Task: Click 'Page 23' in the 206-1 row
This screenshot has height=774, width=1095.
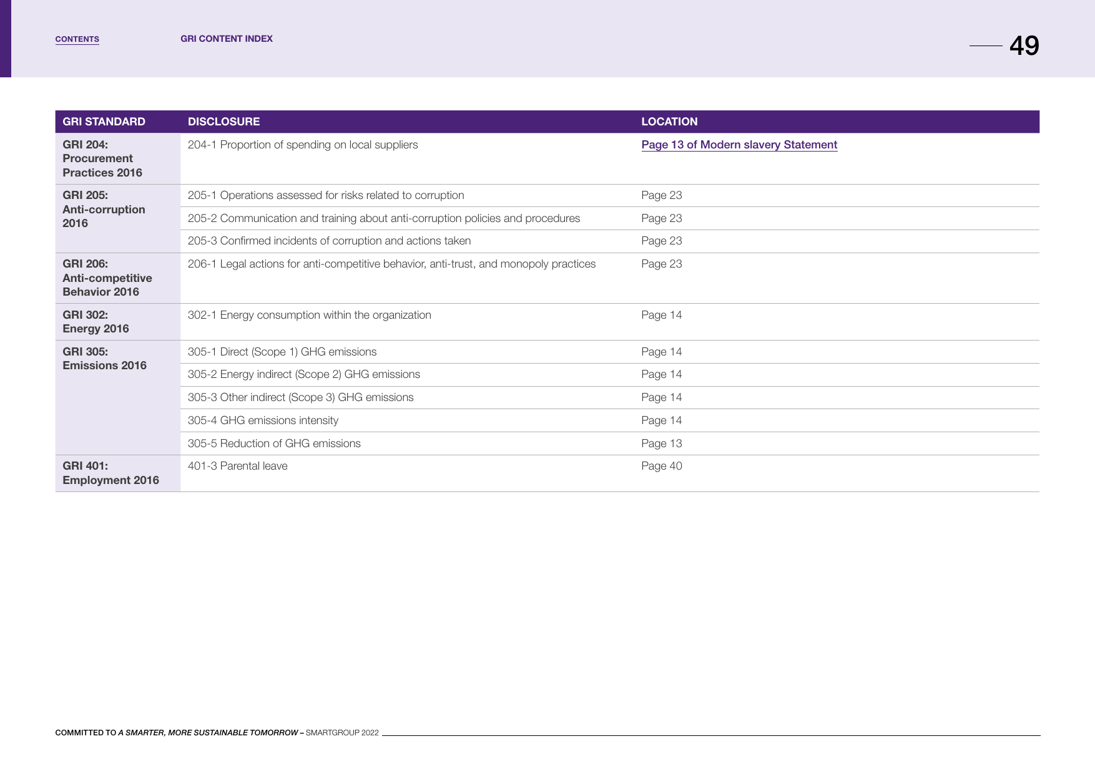Action: 662,264
